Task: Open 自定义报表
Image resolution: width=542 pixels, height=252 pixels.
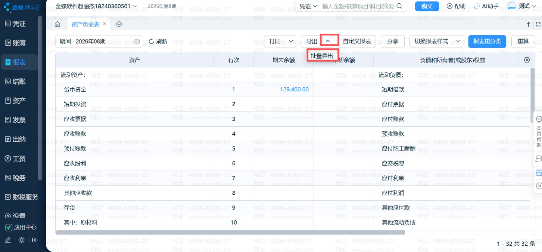Action: pos(357,41)
